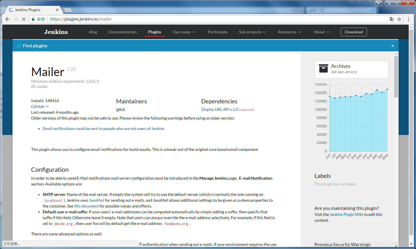Open the JavaMail link
Viewport: 416px width, 249px height.
(x=96, y=200)
